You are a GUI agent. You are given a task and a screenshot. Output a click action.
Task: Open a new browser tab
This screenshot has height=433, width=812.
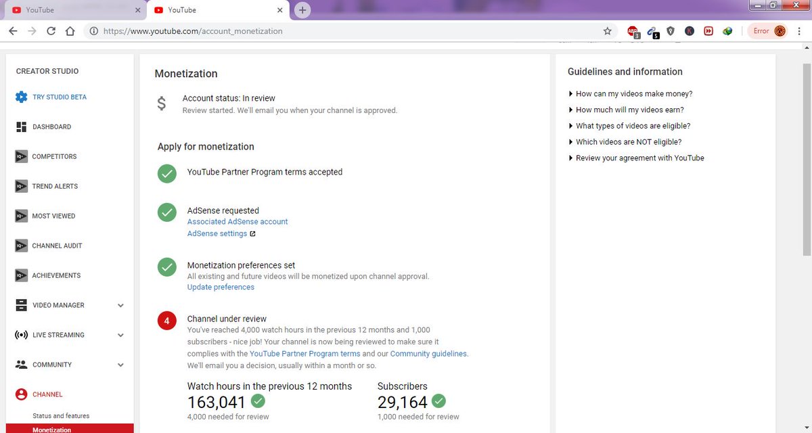tap(302, 10)
